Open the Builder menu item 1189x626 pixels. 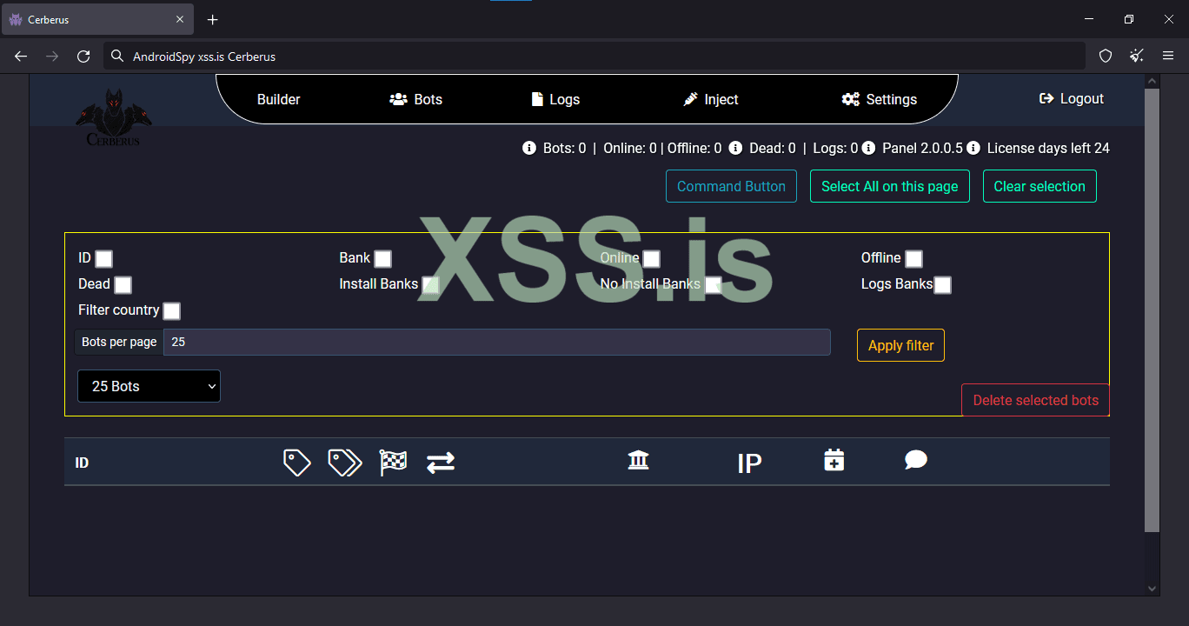[279, 99]
